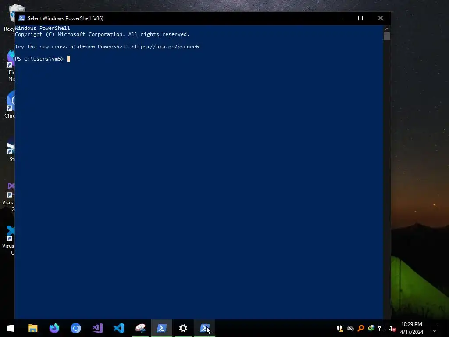This screenshot has width=449, height=337.
Task: Click the 'Select Windows PowerShell (x86)' title text
Action: coord(65,18)
